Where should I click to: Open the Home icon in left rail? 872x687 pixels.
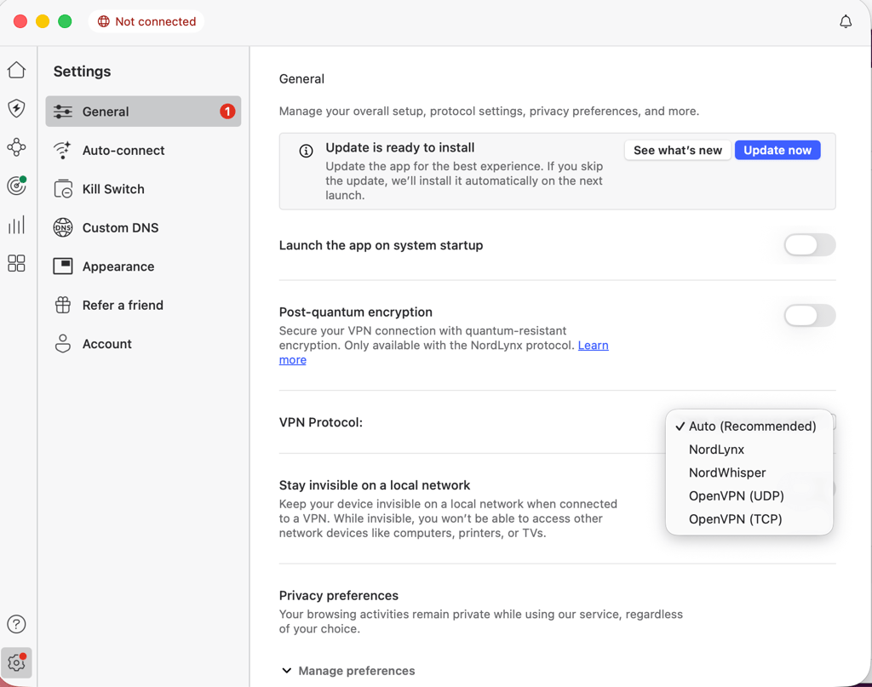tap(17, 70)
